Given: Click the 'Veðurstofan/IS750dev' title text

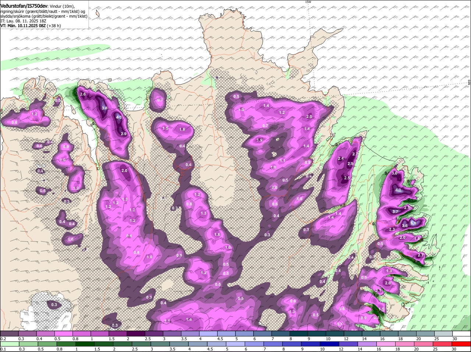Looking at the screenshot, I should (24, 6).
